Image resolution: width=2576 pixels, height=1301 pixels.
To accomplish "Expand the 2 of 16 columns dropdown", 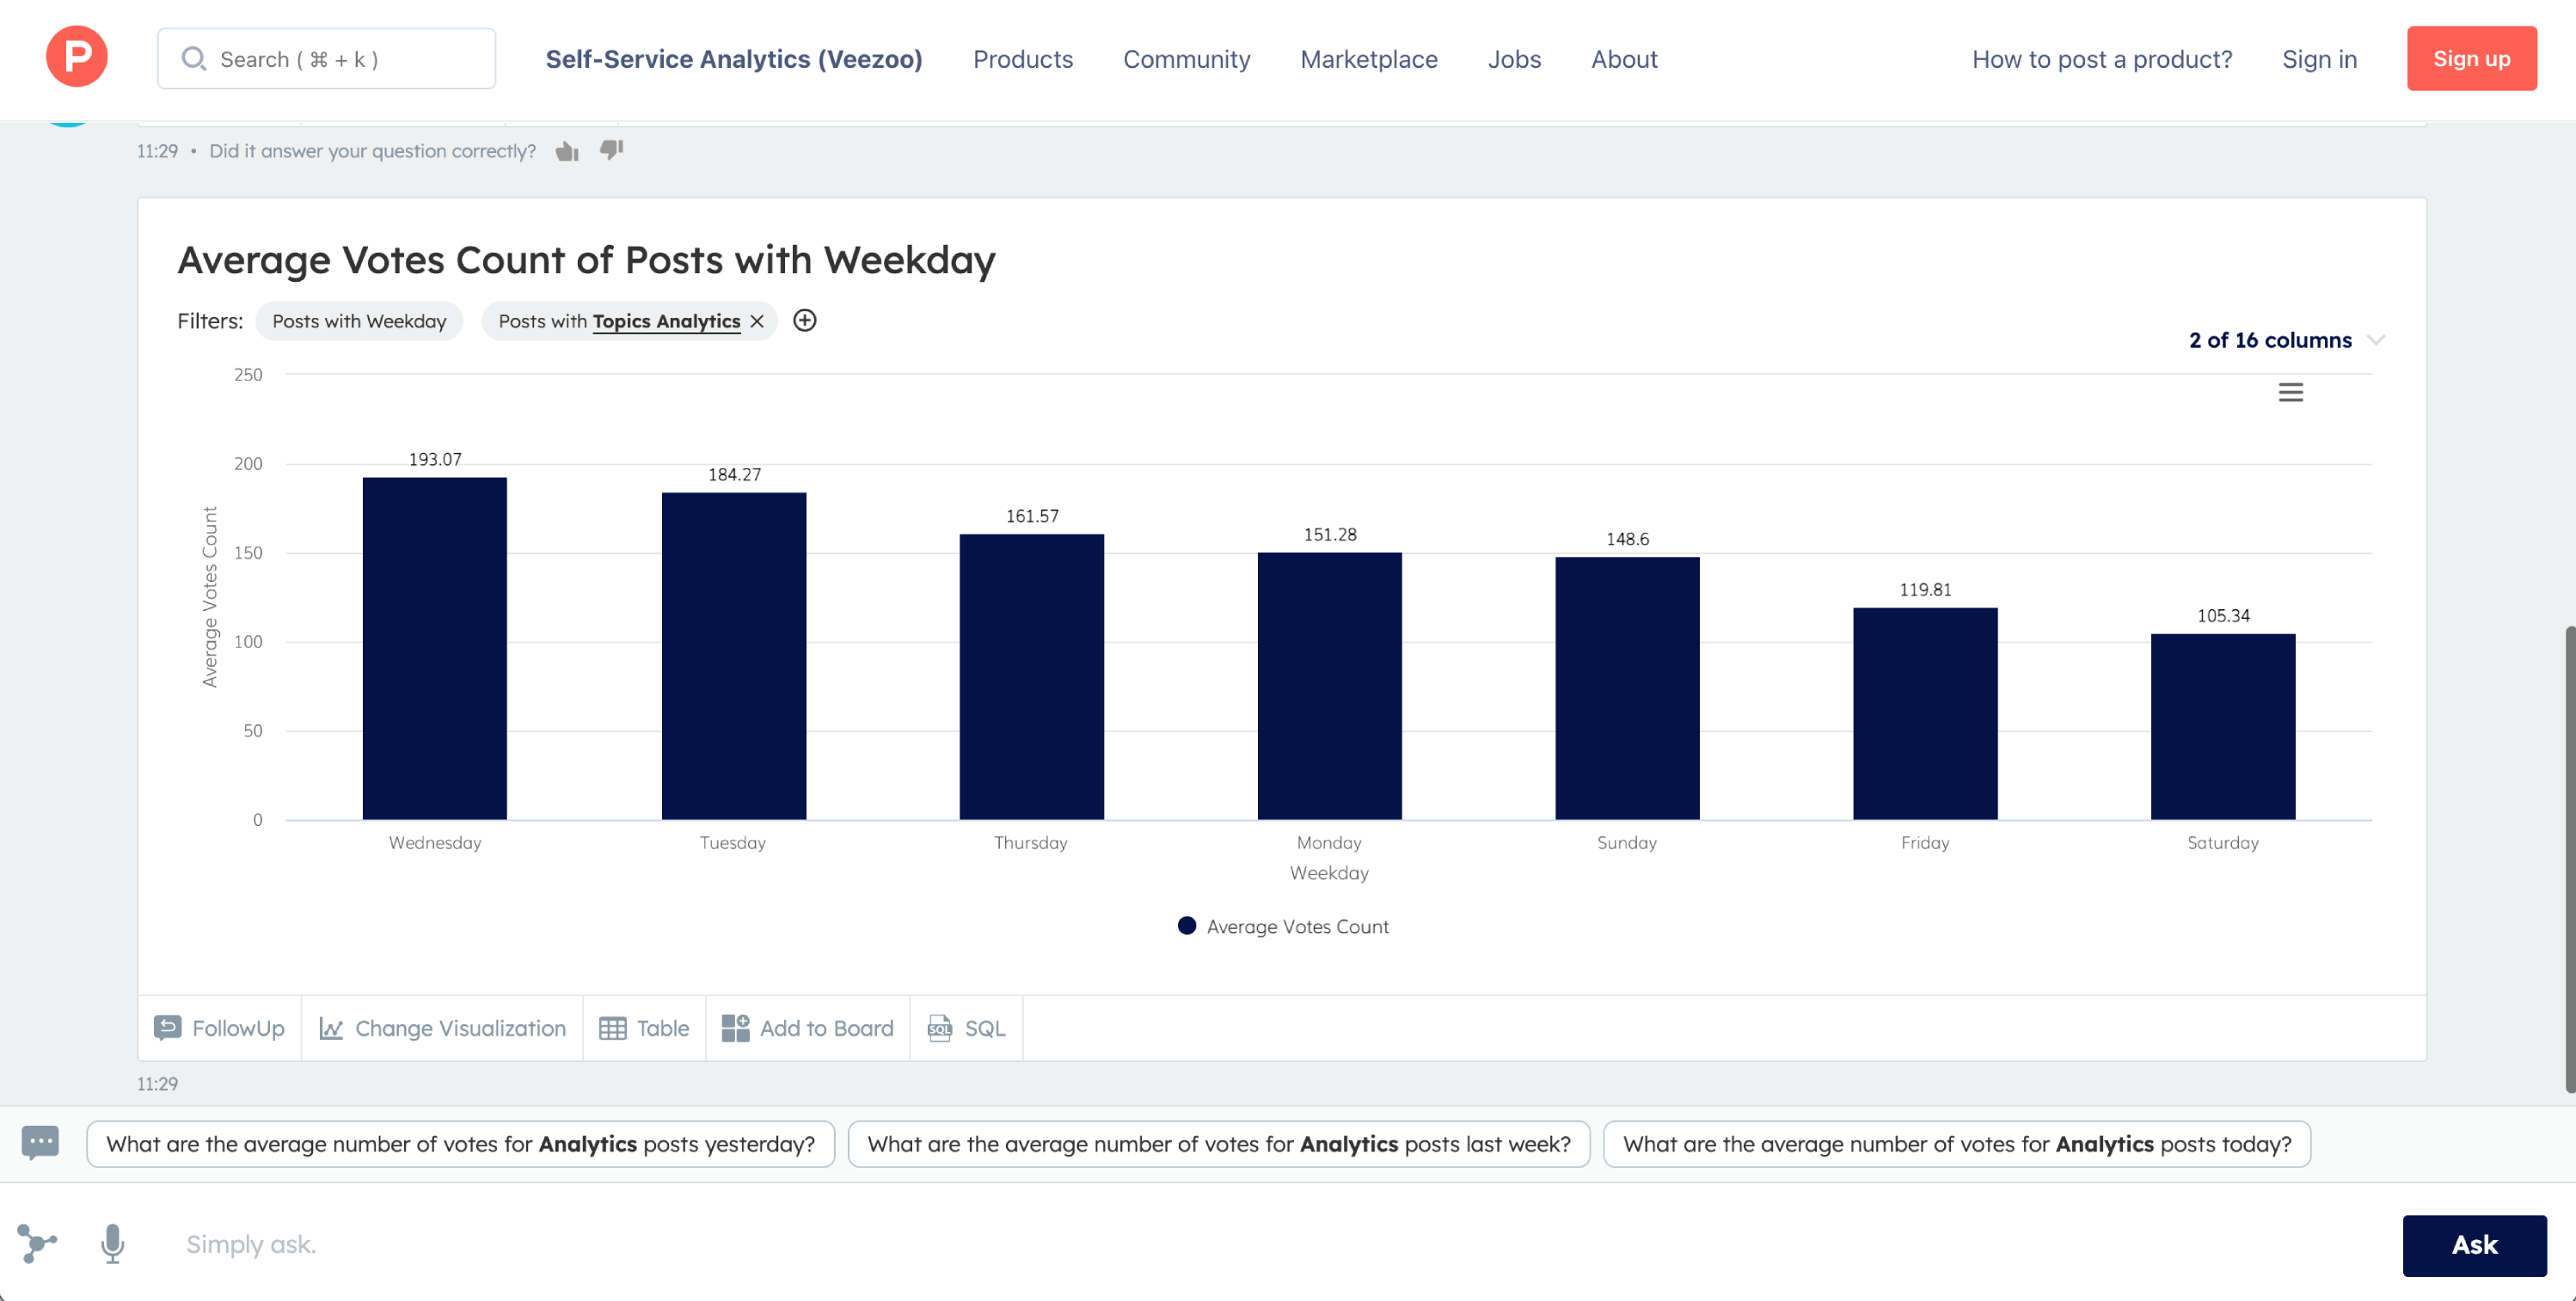I will point(2287,339).
